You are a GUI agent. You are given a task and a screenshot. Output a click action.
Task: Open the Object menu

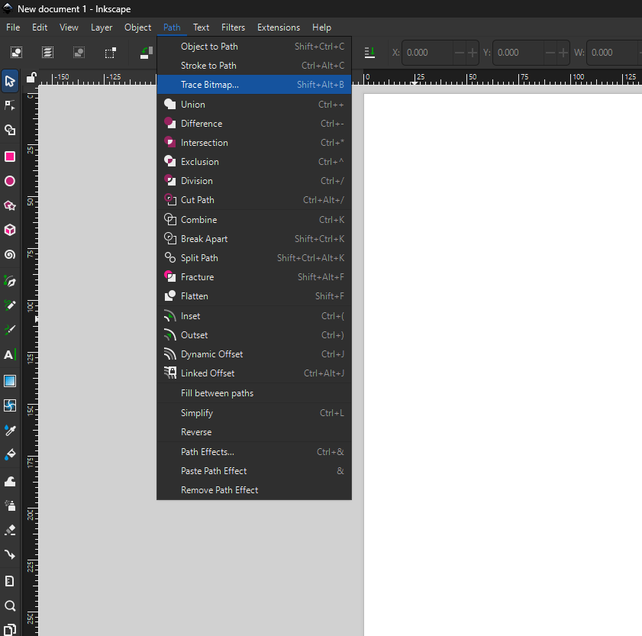tap(137, 27)
